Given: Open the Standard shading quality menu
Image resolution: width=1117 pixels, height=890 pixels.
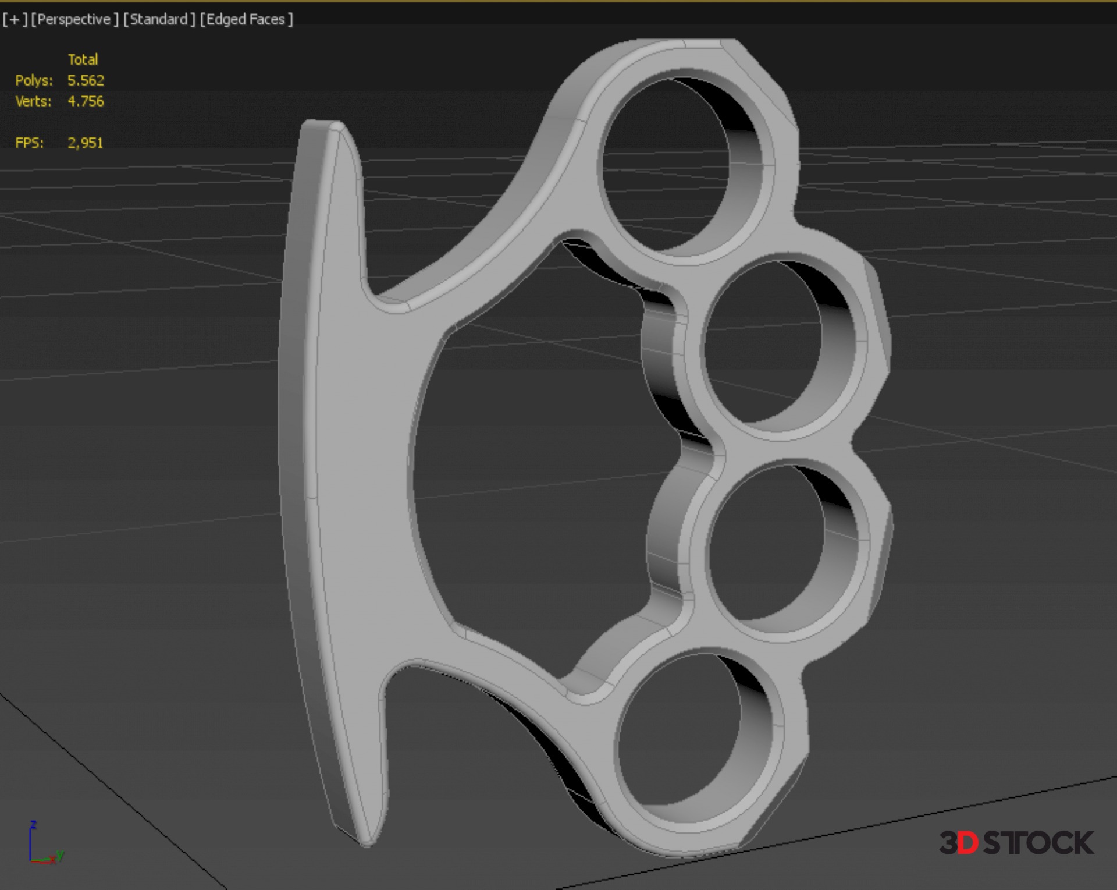Looking at the screenshot, I should coord(159,19).
